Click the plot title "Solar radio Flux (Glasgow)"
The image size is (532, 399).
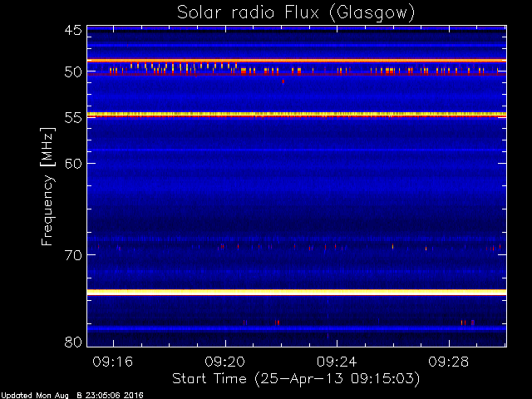[296, 13]
